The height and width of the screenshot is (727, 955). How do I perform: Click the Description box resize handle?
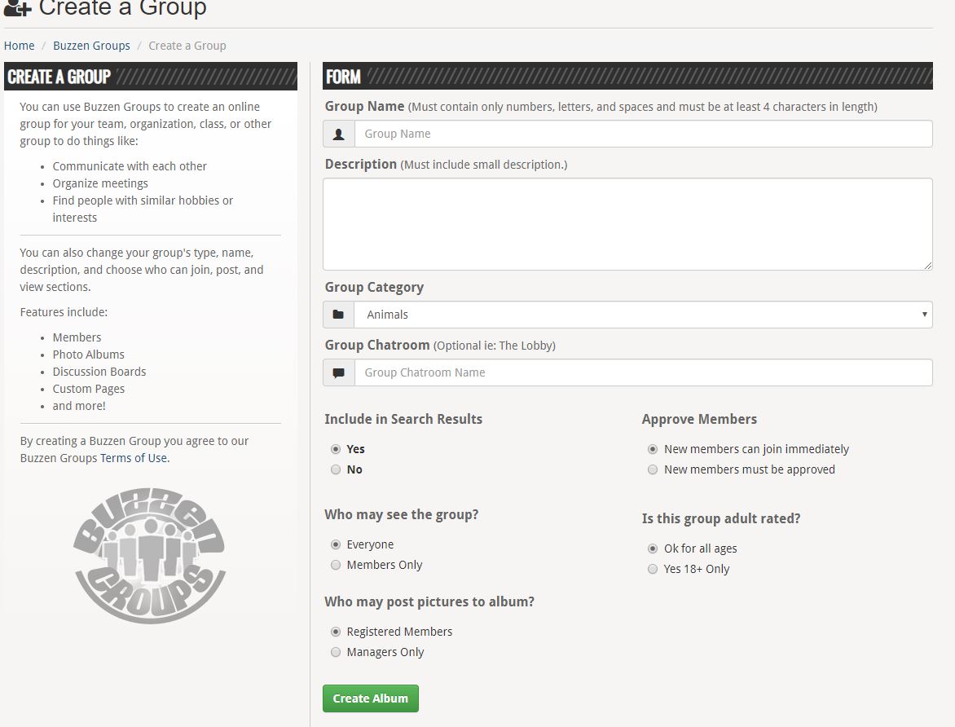(x=927, y=265)
